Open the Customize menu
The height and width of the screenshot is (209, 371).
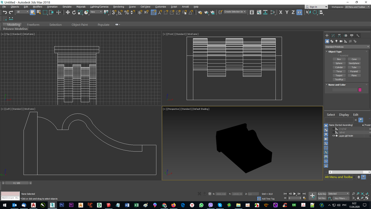click(x=160, y=7)
